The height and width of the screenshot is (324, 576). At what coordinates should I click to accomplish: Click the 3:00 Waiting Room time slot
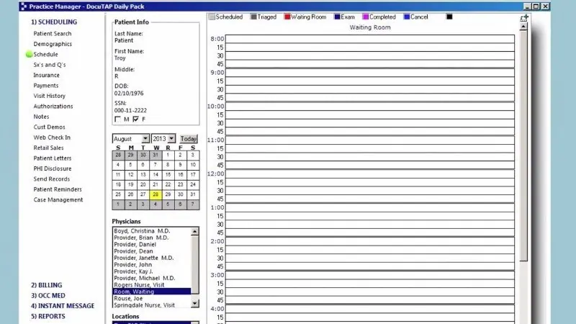click(x=370, y=275)
